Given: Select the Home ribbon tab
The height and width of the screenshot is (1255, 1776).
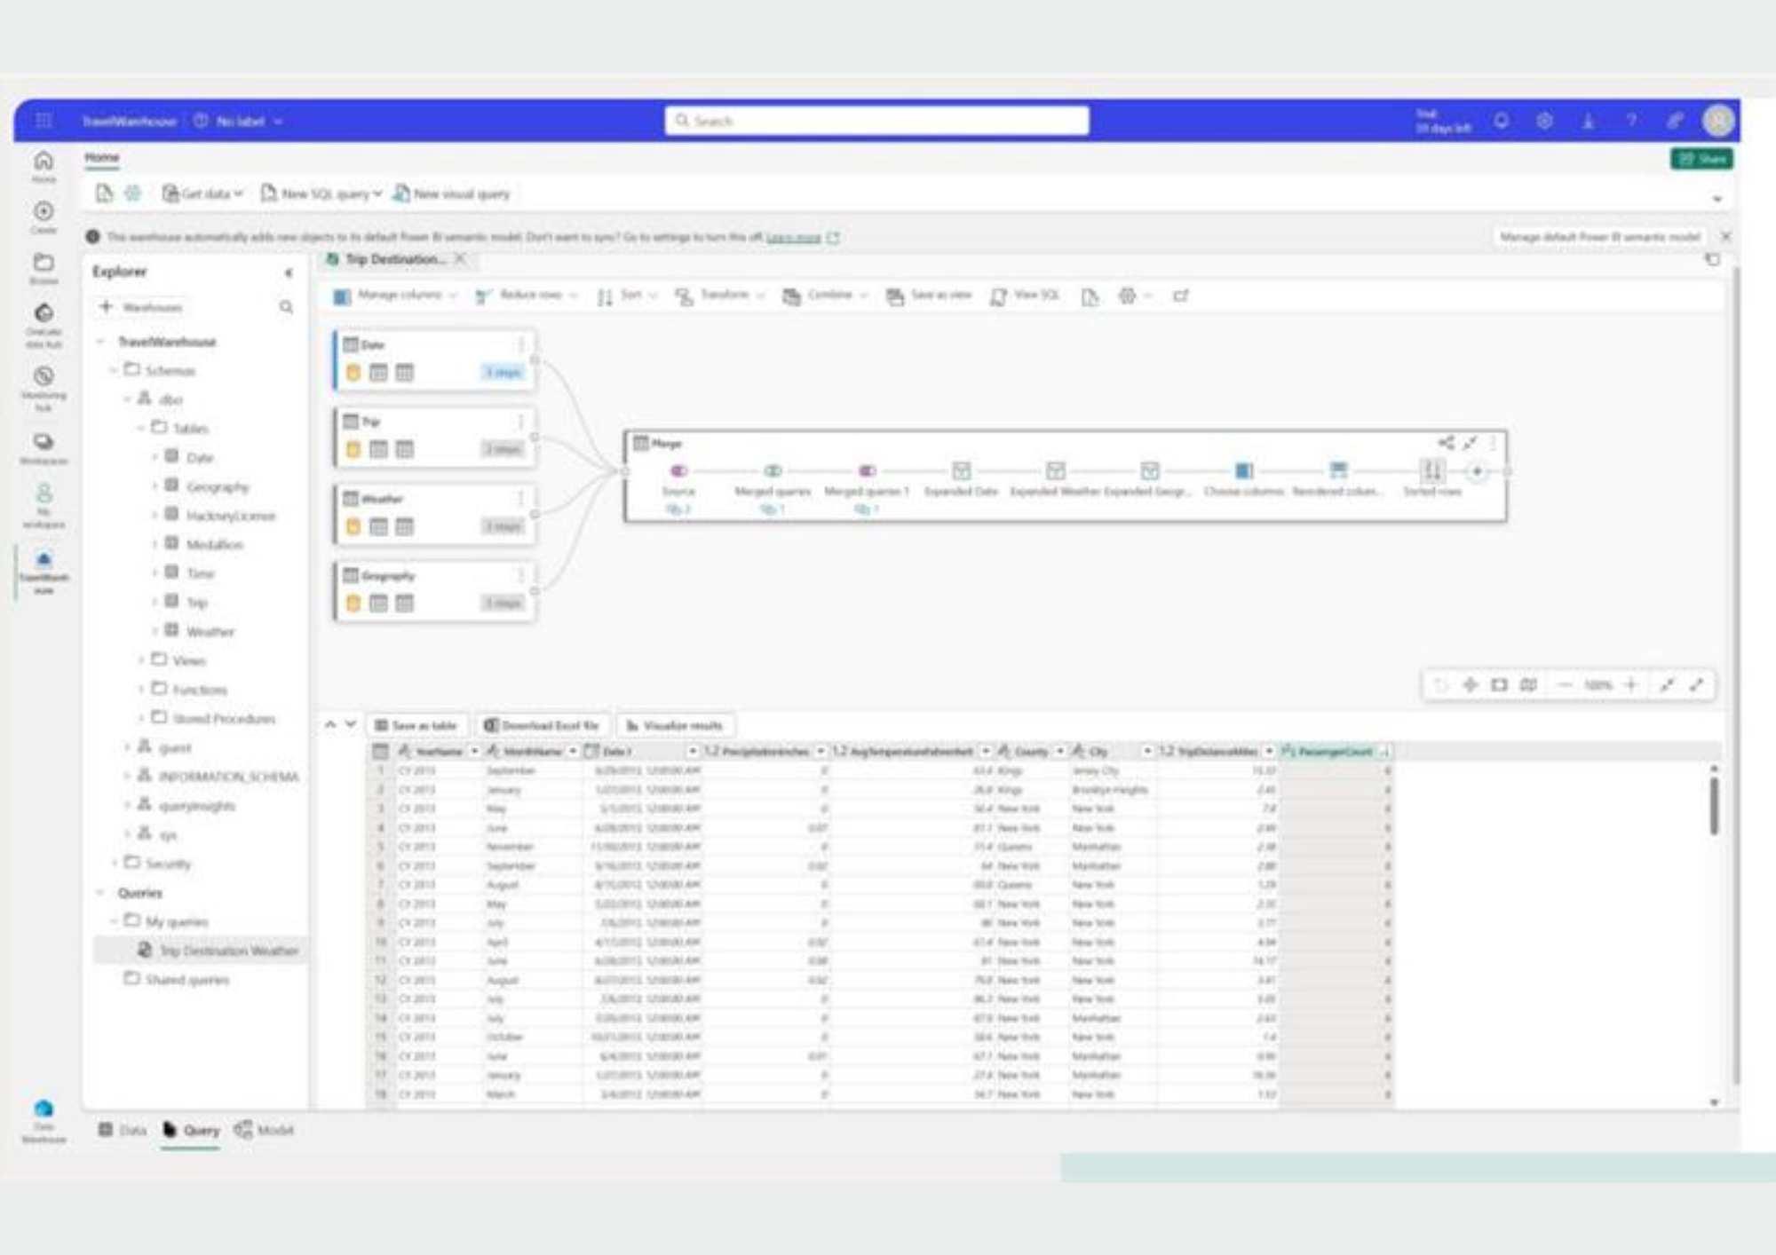Looking at the screenshot, I should 102,157.
